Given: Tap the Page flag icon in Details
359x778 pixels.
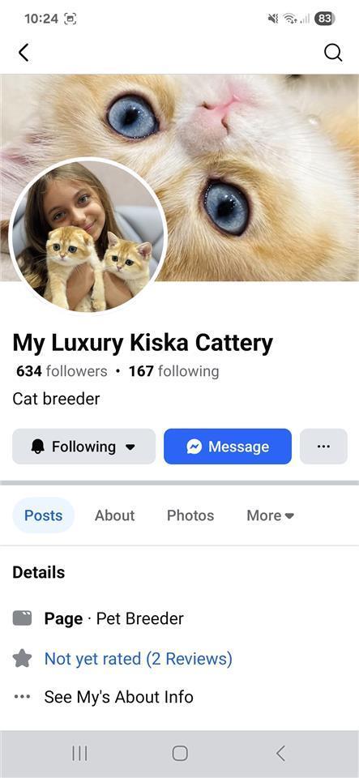Looking at the screenshot, I should [22, 618].
